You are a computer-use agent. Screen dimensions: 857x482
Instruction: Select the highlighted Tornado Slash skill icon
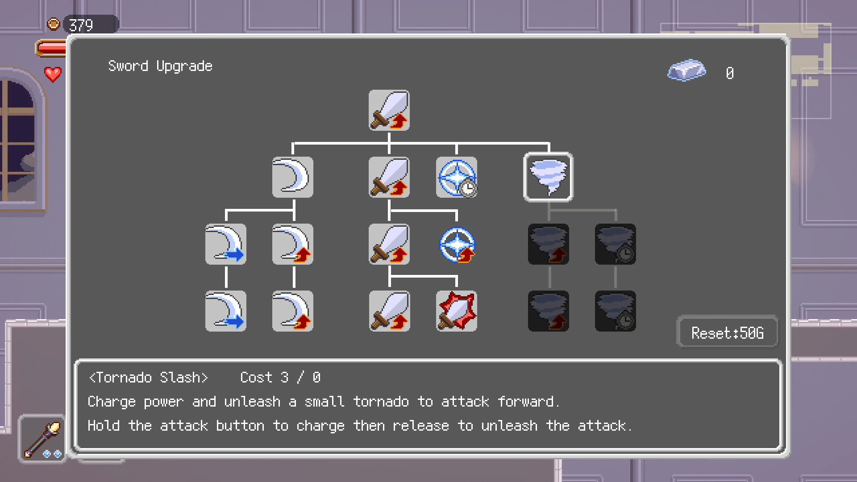pos(548,177)
